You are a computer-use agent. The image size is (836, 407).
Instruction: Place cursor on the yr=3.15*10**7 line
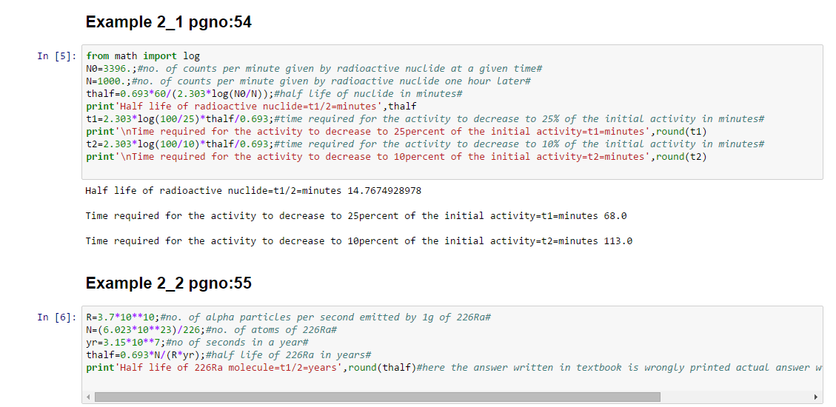pyautogui.click(x=197, y=343)
